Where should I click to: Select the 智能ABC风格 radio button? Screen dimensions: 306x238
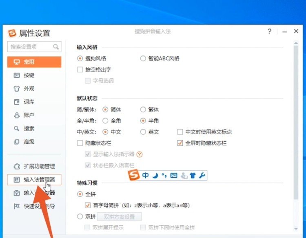[x=143, y=58]
